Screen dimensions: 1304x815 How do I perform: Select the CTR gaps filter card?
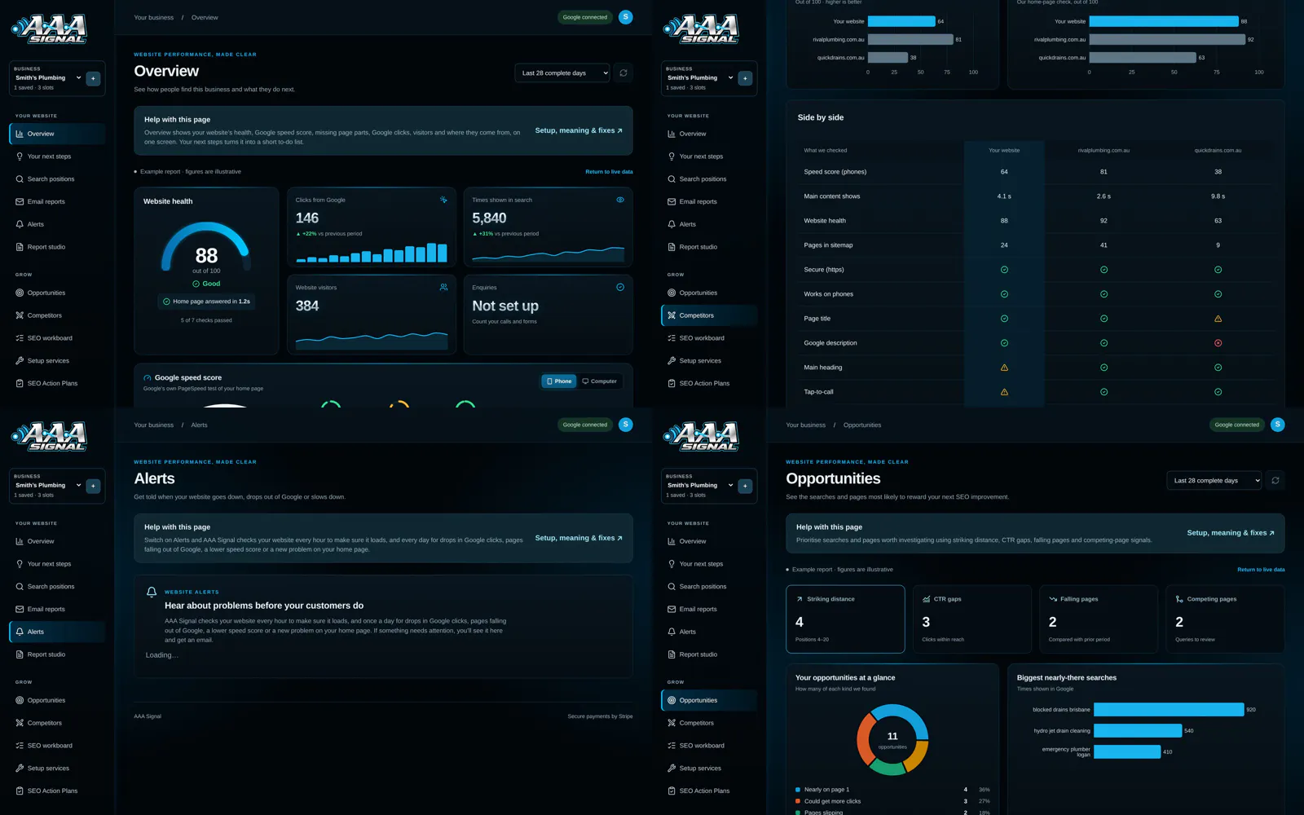[972, 619]
